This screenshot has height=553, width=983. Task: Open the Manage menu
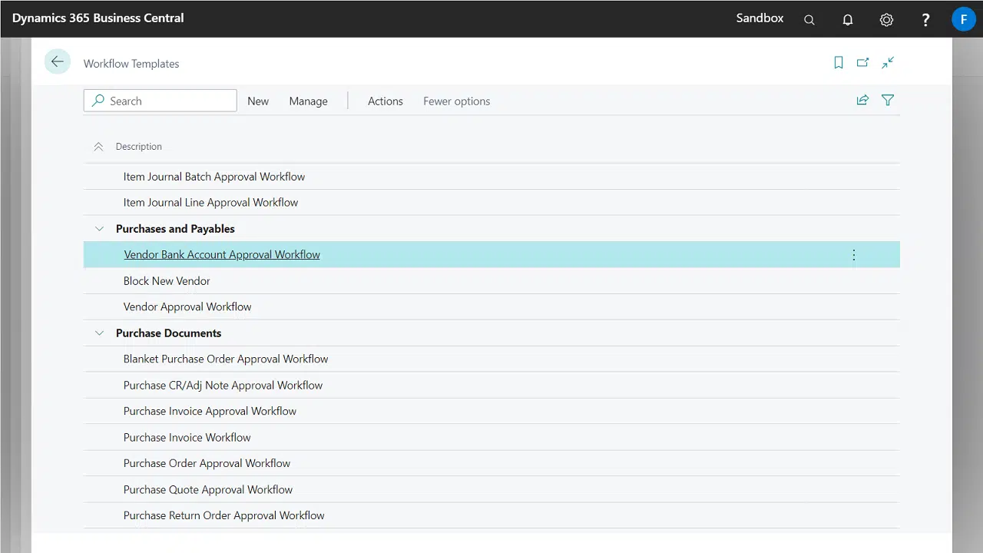coord(308,101)
